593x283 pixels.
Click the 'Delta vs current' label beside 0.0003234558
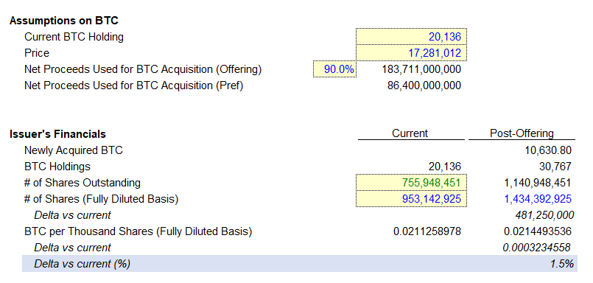[72, 248]
